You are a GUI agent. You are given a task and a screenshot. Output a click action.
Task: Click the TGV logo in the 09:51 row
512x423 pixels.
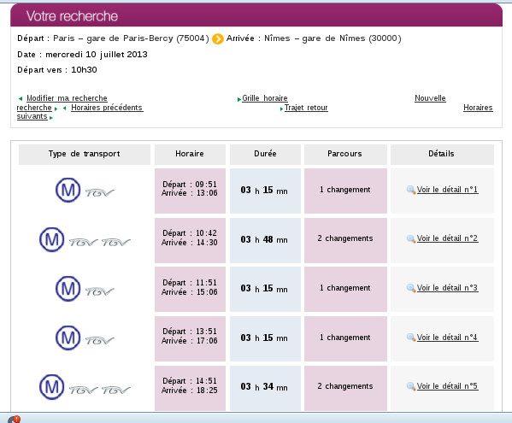point(100,193)
